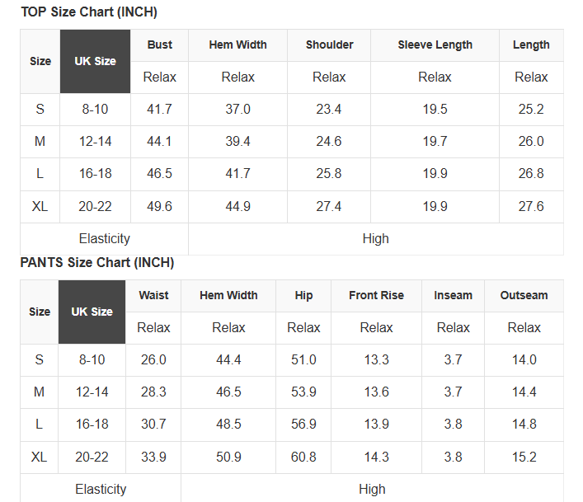Select the UK Size header in PANTS chart
The width and height of the screenshot is (583, 502).
pyautogui.click(x=92, y=312)
